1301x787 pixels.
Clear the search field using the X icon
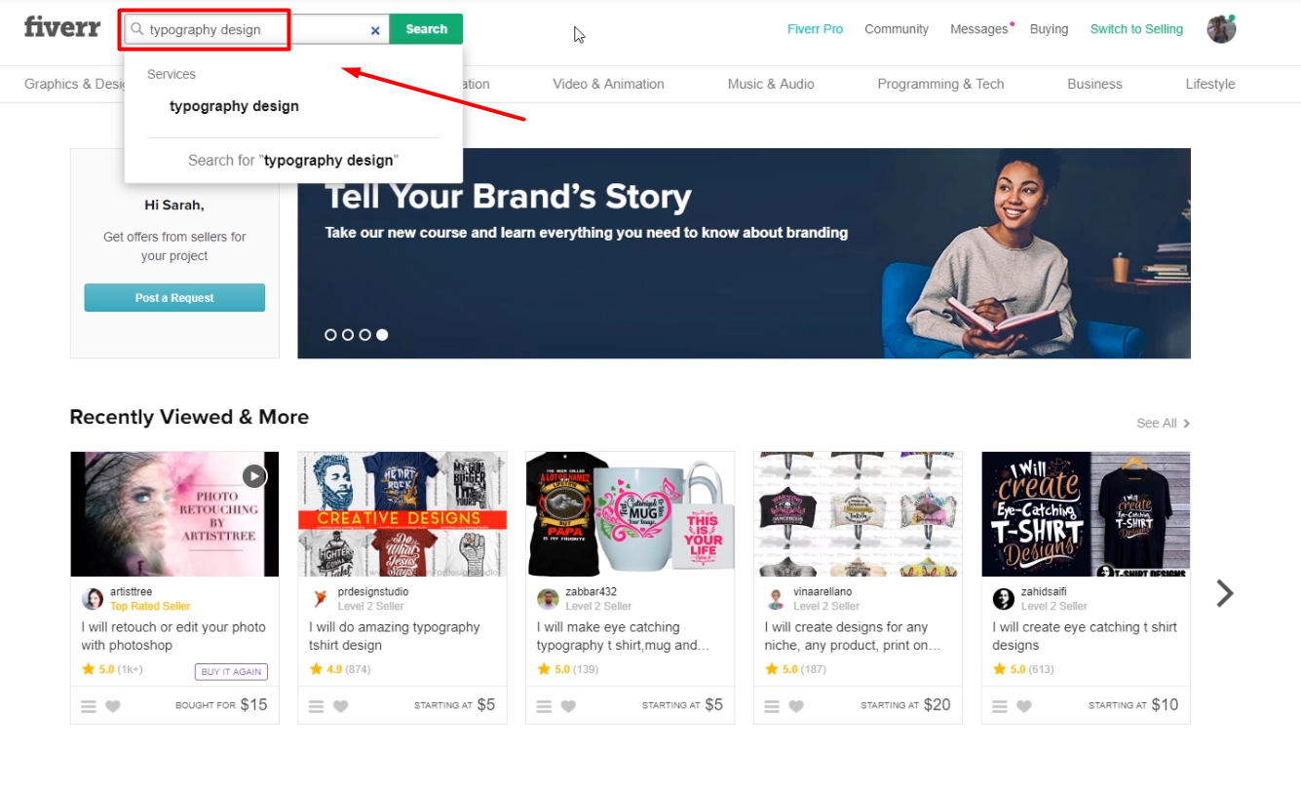tap(375, 30)
